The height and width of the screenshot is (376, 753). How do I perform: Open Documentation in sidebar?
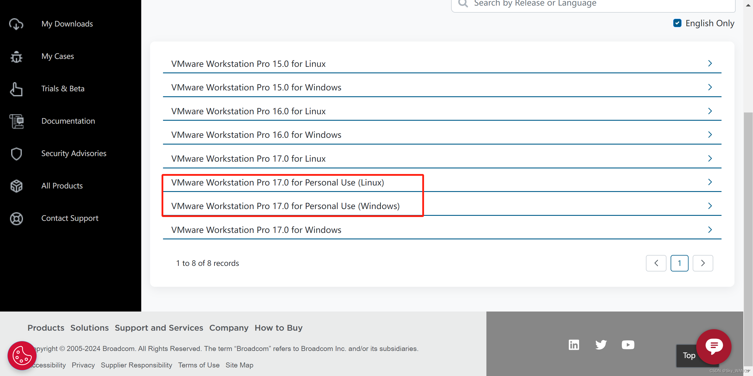point(68,121)
